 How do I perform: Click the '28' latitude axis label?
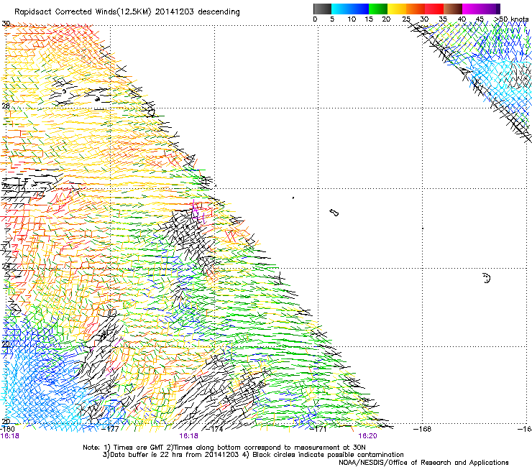click(x=6, y=106)
